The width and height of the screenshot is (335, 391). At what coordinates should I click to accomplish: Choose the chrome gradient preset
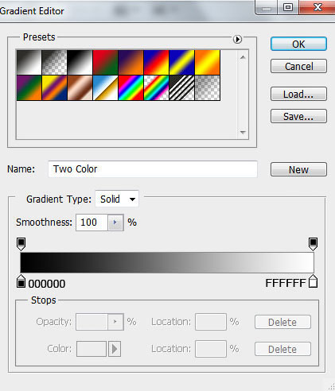(x=106, y=88)
